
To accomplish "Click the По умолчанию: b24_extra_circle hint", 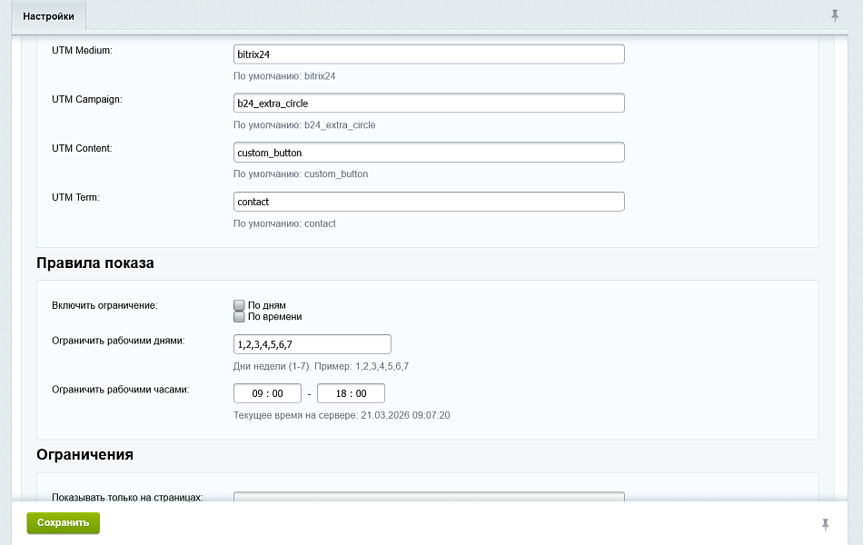I will pos(304,125).
